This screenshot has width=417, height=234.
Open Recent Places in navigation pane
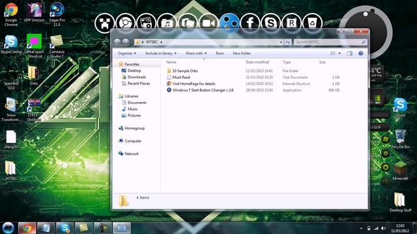coord(138,83)
